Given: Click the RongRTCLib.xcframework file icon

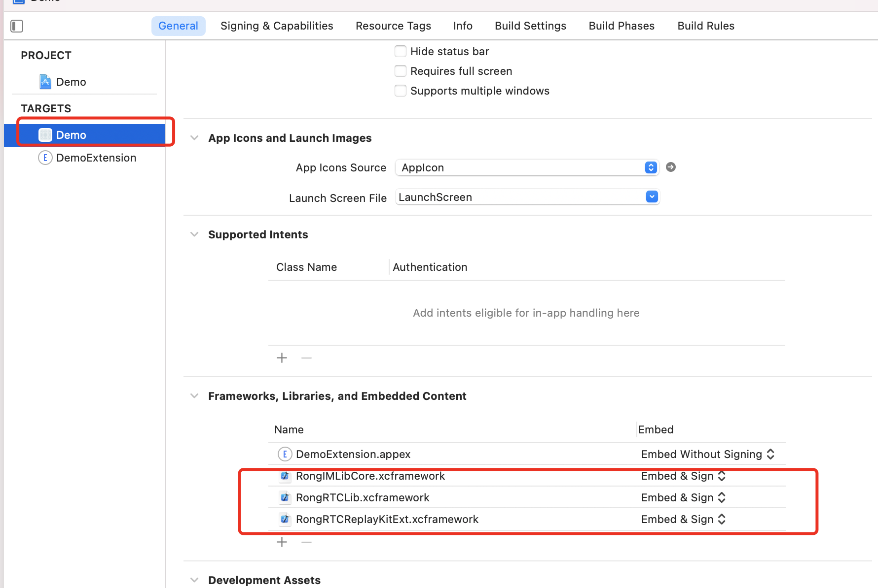Looking at the screenshot, I should [285, 497].
